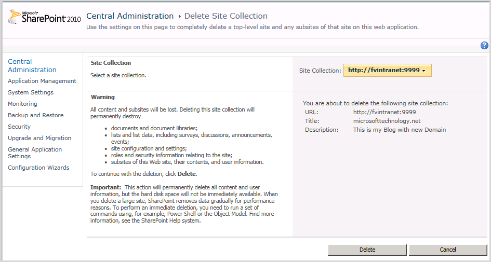This screenshot has width=491, height=262.
Task: Click the 'Title:' label
Action: click(x=312, y=121)
